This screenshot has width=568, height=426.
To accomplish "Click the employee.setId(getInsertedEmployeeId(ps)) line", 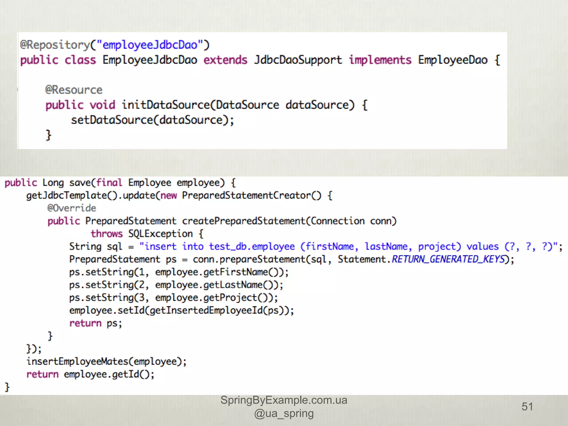I will pos(182,310).
